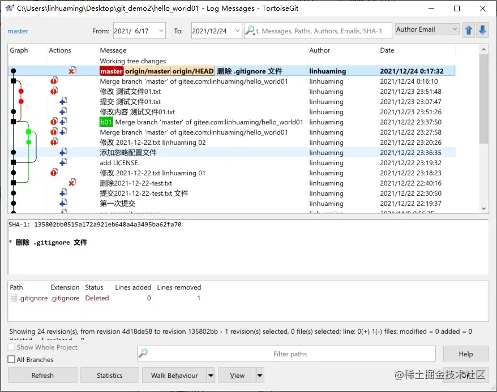Screen dimensions: 497x392
Task: Click the commit list scrollbar up arrow
Action: tap(483, 49)
